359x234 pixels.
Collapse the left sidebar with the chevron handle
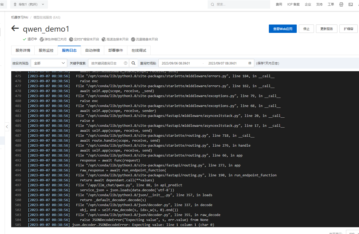[x=7, y=127]
